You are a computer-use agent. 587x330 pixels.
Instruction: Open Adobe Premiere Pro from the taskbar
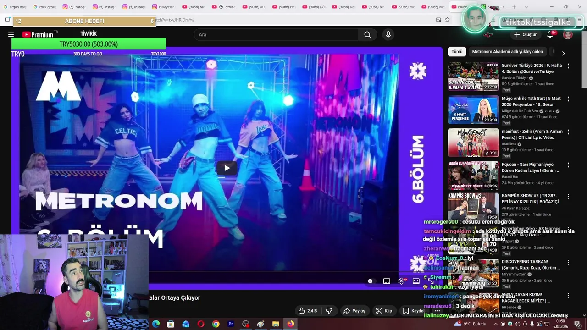tap(231, 324)
